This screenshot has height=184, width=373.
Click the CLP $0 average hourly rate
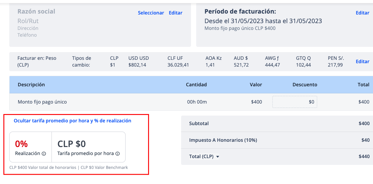(72, 144)
